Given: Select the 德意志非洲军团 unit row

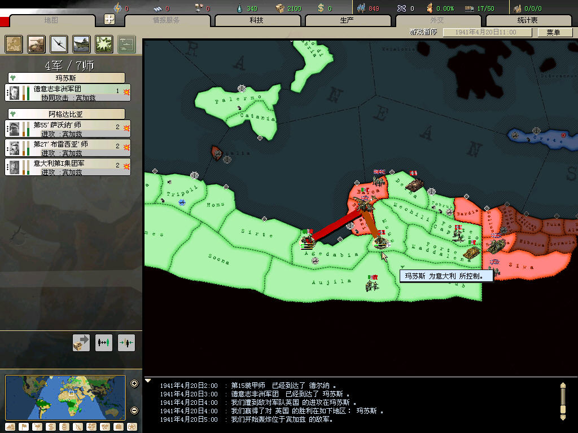Looking at the screenshot, I should point(68,93).
